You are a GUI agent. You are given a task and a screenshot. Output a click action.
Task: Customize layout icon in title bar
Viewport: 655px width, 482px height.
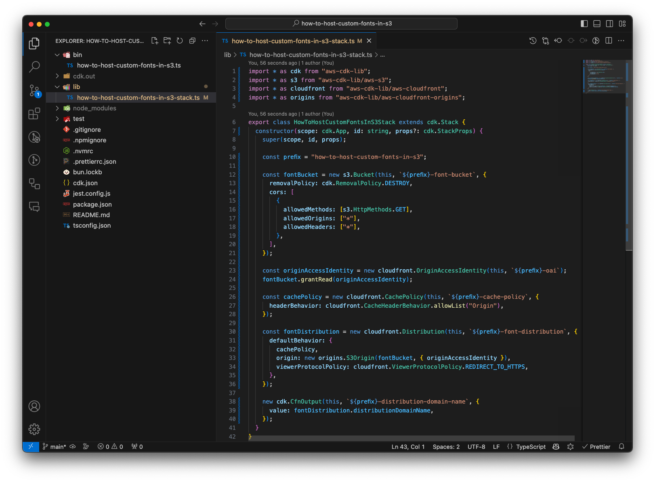point(622,24)
